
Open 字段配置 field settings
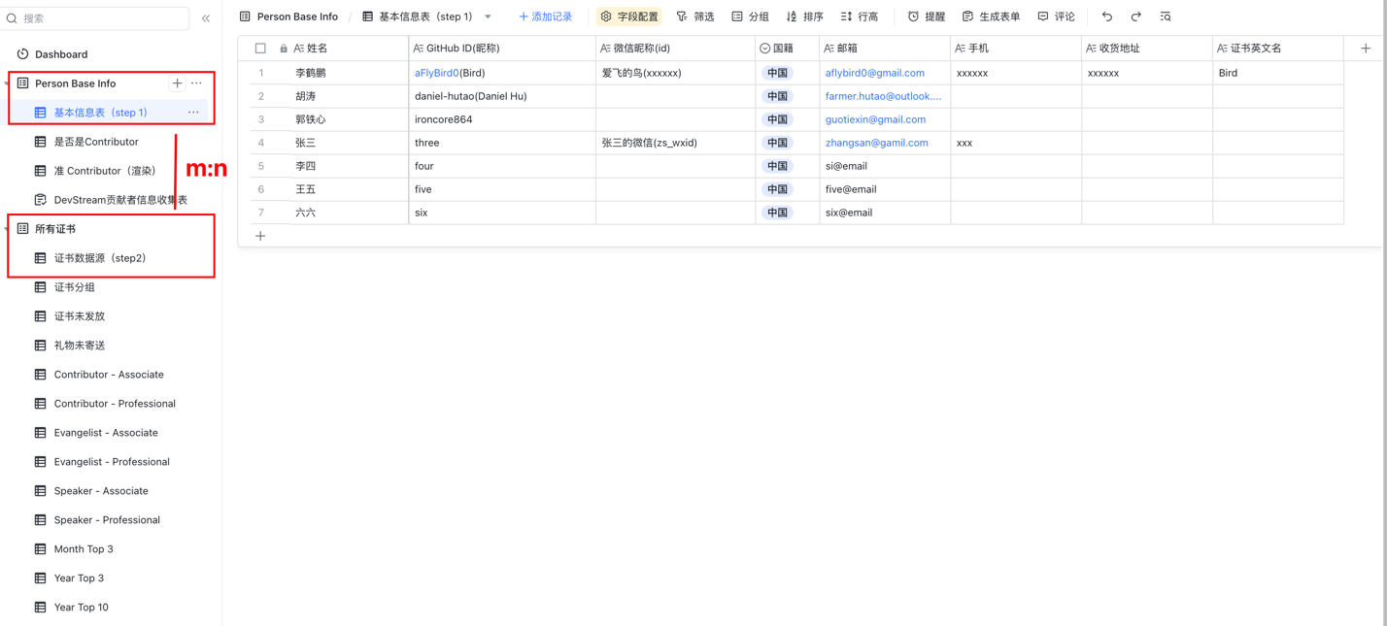628,16
